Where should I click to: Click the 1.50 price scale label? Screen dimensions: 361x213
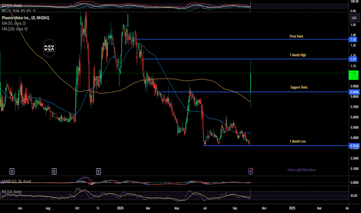353,25
